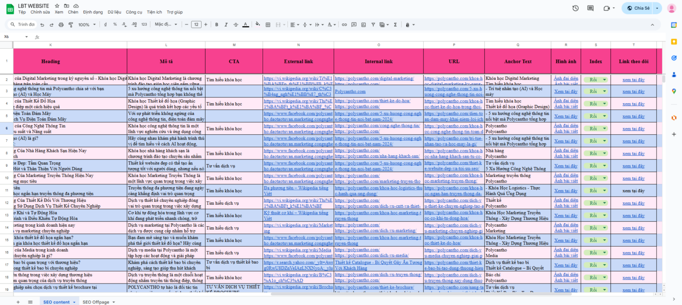Click the undo arrow in the toolbar
This screenshot has height=305, width=682.
point(42,24)
